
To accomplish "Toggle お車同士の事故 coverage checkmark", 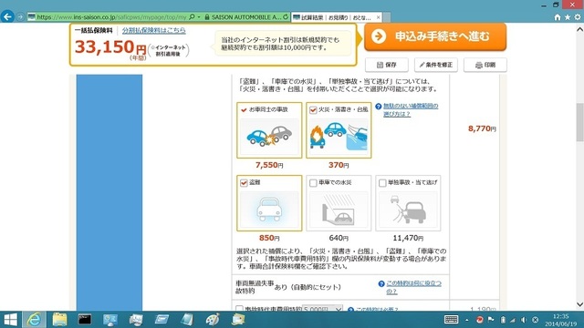I will pos(244,110).
